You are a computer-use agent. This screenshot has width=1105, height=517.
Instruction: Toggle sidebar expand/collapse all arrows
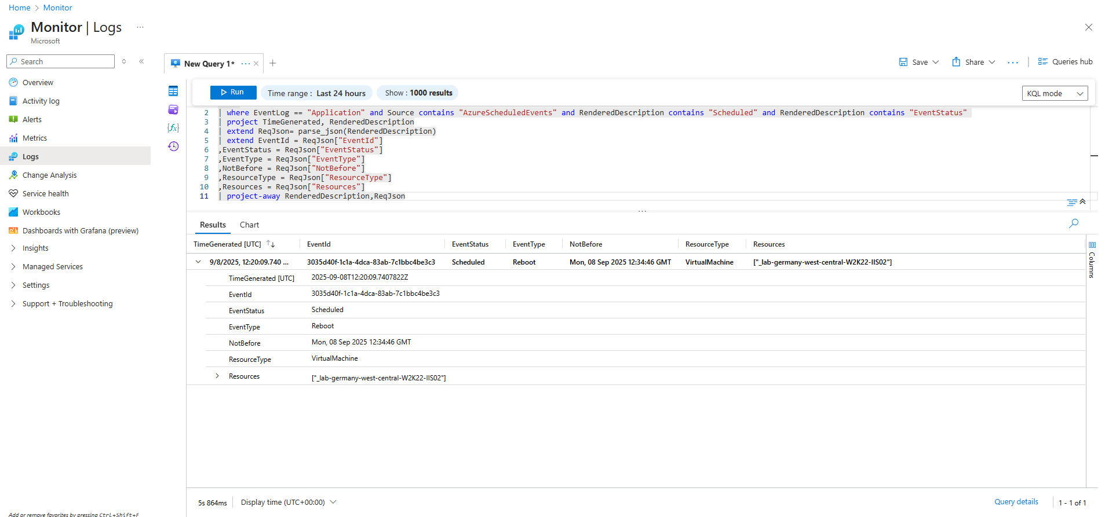(124, 61)
